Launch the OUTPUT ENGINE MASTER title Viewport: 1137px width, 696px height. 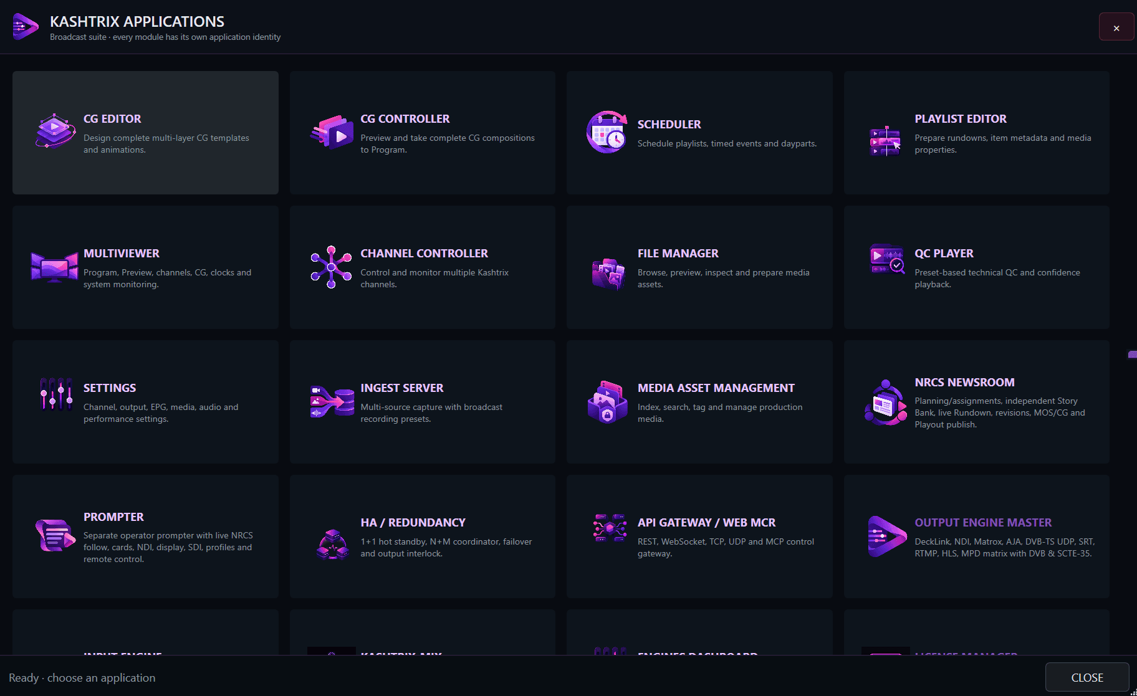(983, 522)
